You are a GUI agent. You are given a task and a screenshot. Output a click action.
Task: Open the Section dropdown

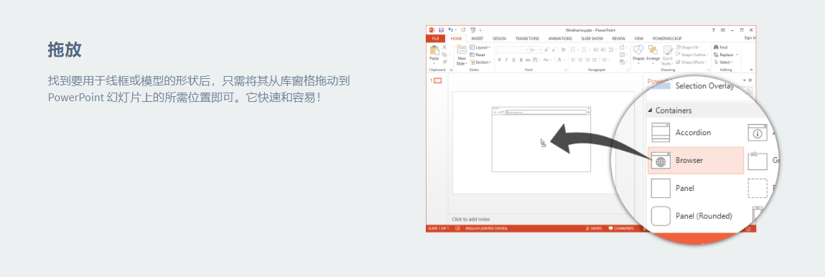click(480, 62)
